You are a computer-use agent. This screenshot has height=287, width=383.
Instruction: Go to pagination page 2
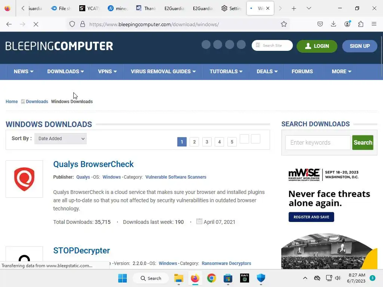194,142
